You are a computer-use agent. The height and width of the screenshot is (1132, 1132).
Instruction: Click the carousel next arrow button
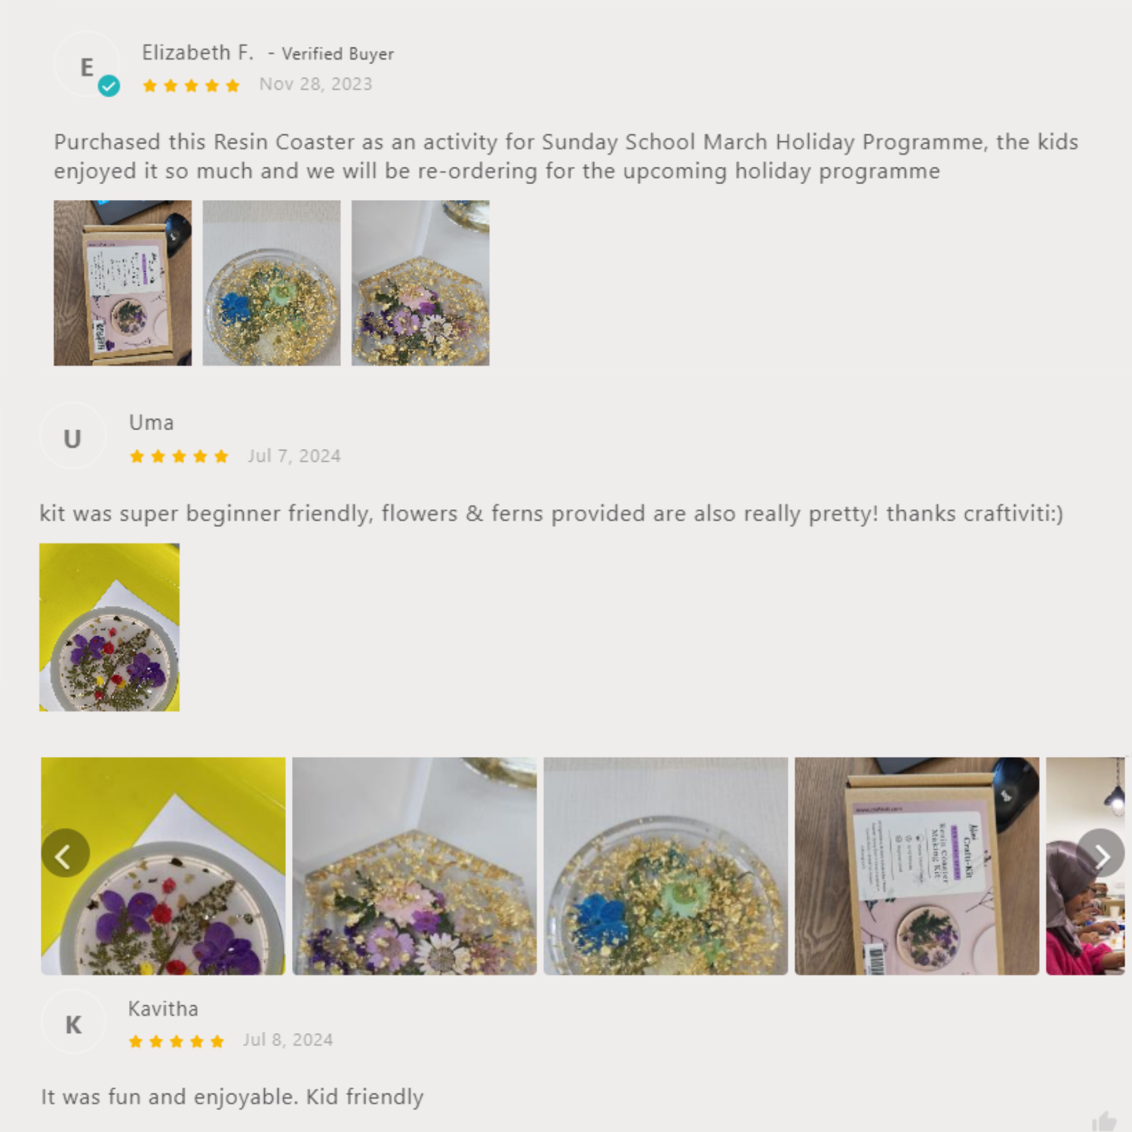pyautogui.click(x=1100, y=853)
